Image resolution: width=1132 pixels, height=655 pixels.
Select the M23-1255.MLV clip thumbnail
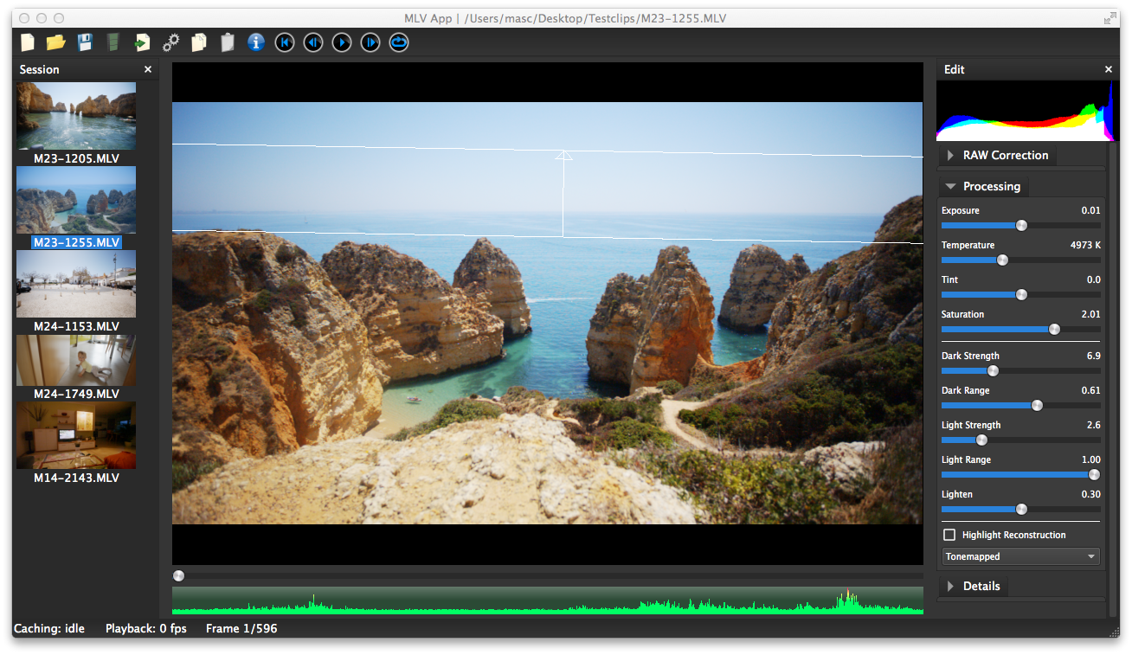[x=76, y=200]
